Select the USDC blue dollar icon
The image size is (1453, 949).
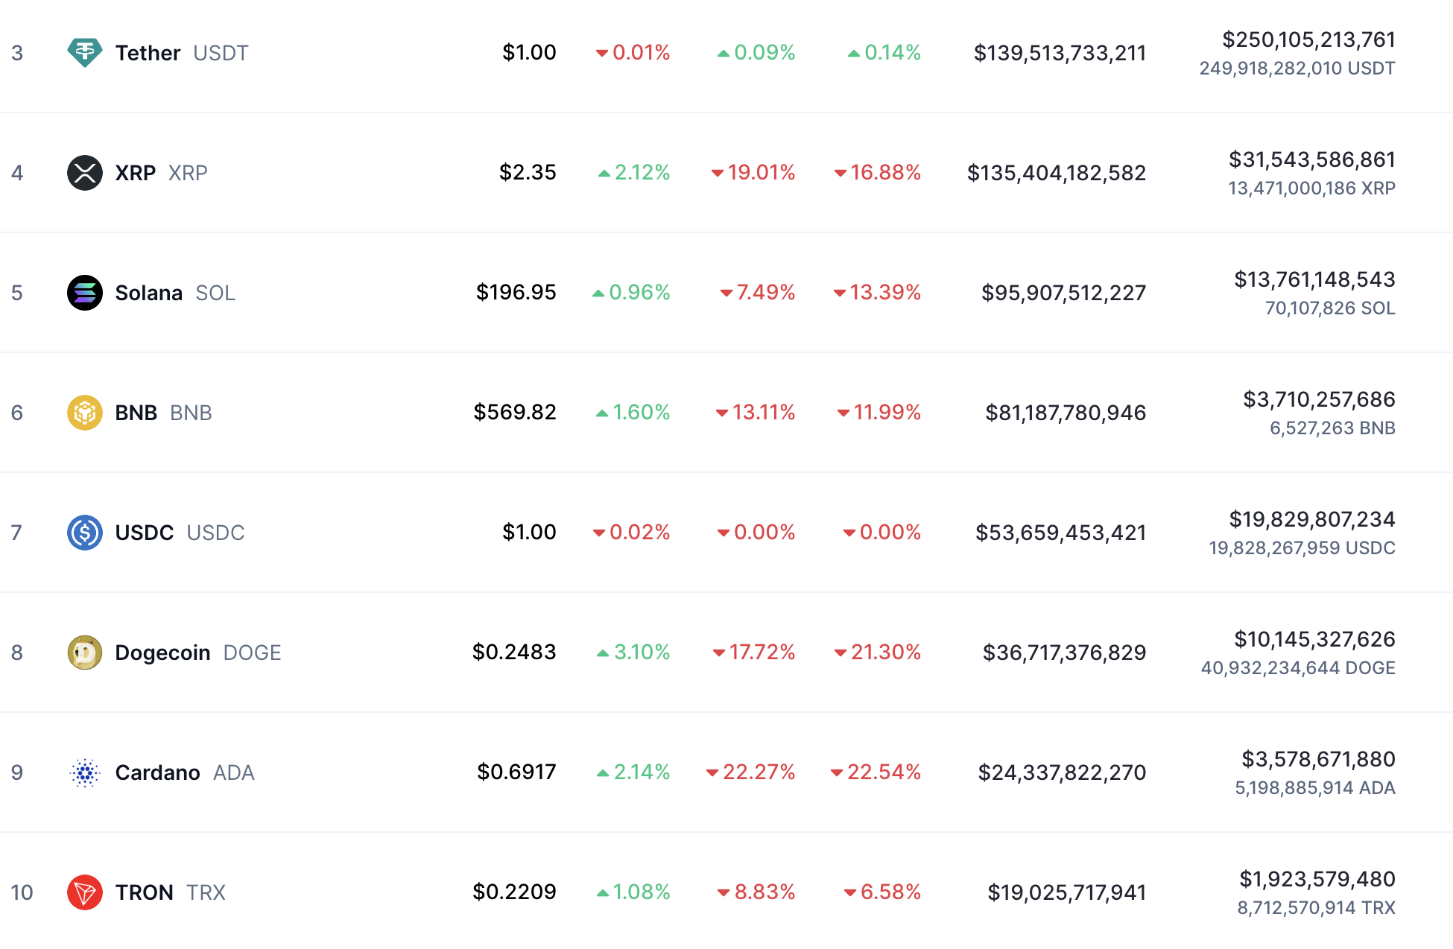click(x=85, y=533)
